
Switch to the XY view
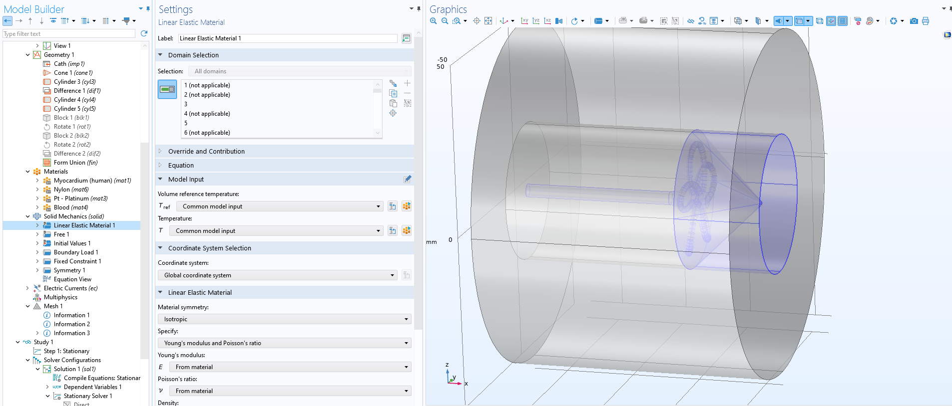click(x=524, y=21)
